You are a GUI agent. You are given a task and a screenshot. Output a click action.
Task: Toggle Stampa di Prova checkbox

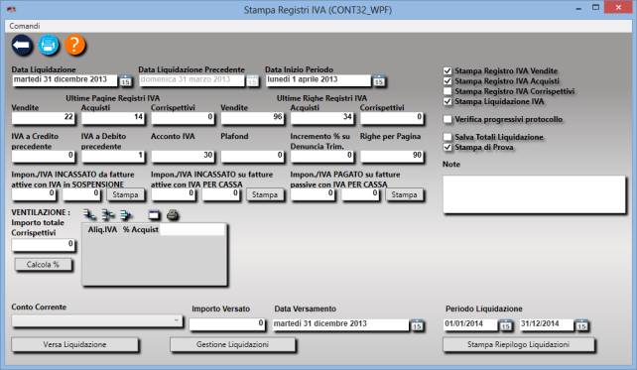pyautogui.click(x=447, y=147)
